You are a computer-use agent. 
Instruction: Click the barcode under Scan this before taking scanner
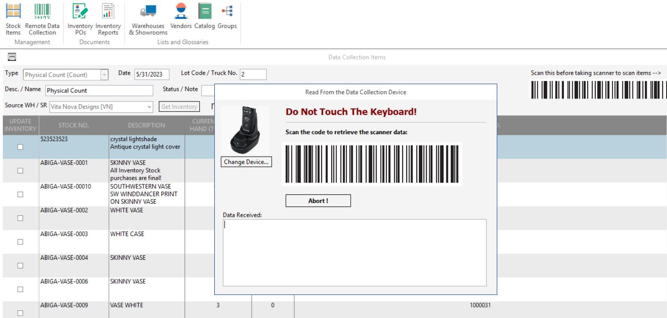(599, 90)
